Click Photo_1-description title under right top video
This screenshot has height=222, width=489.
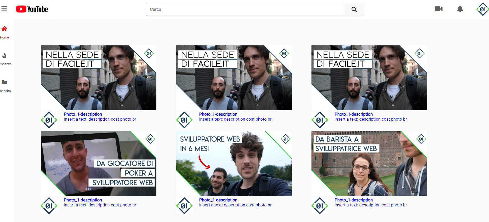point(354,114)
